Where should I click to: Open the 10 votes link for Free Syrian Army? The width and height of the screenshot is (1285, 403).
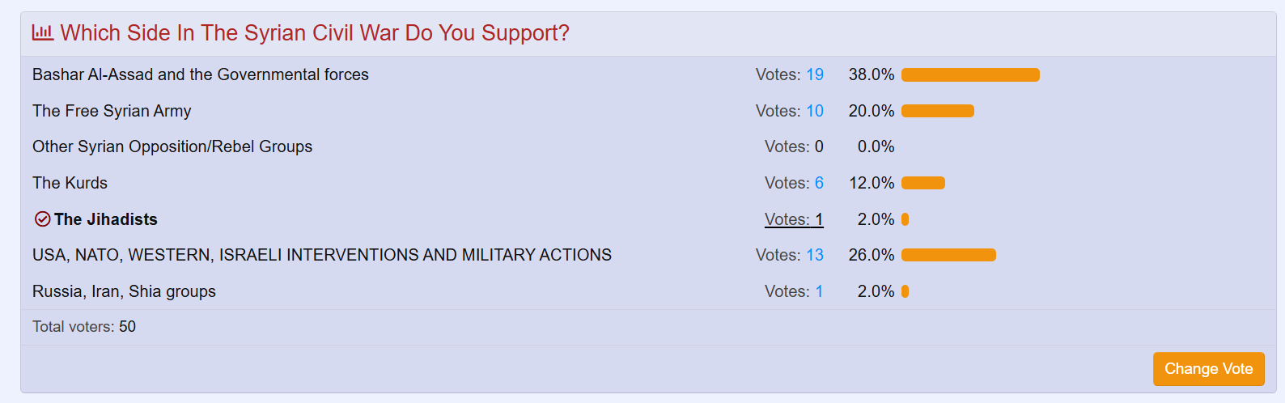pyautogui.click(x=815, y=111)
